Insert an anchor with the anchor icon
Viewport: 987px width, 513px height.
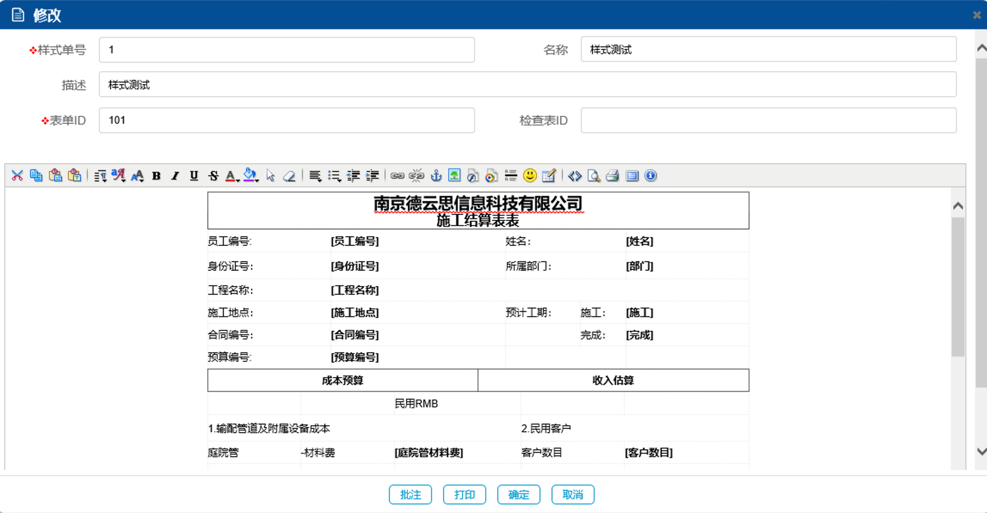coord(436,176)
